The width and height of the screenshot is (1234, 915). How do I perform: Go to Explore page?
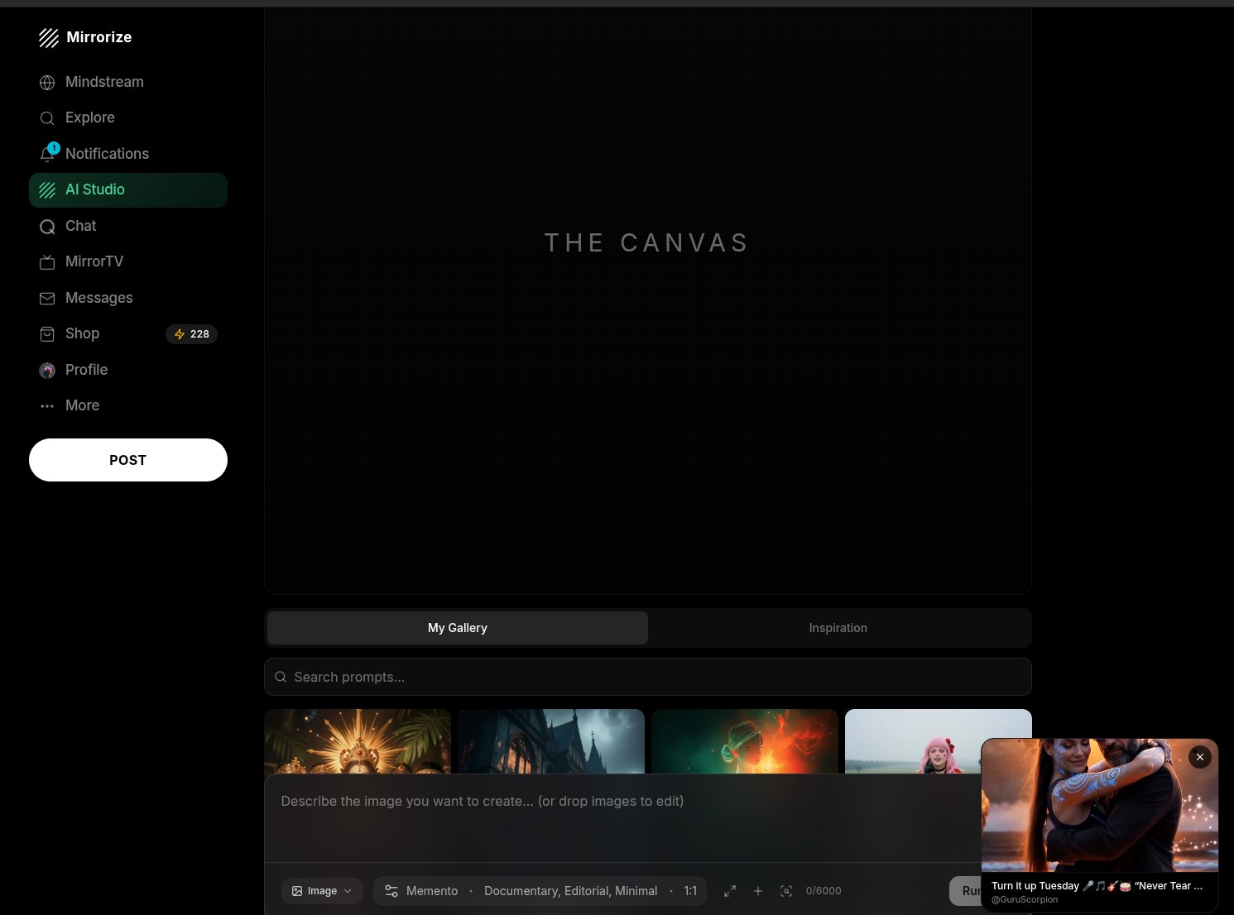click(x=128, y=117)
